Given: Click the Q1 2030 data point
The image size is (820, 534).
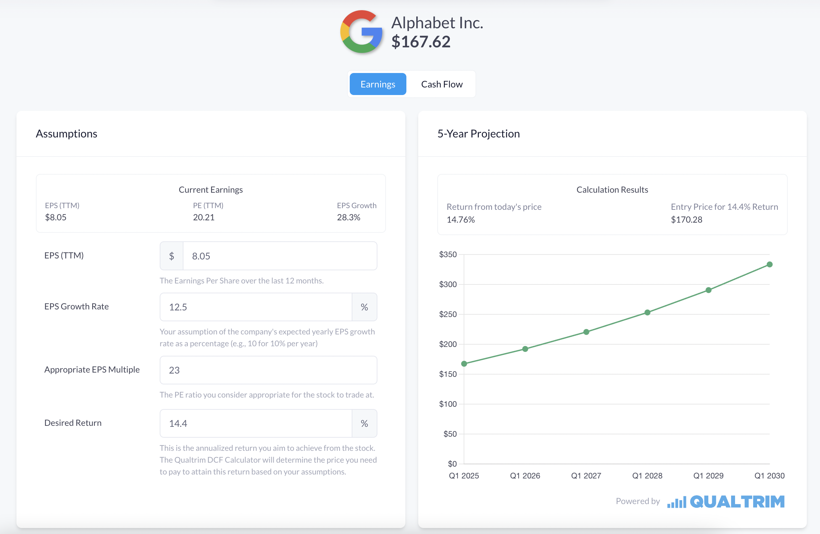Looking at the screenshot, I should coord(769,265).
